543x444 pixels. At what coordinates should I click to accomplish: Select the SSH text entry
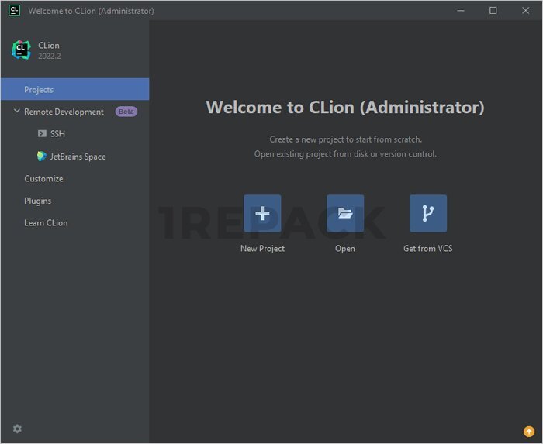tap(57, 134)
